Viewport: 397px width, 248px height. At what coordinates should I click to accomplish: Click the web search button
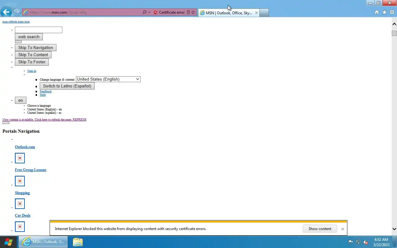29,37
